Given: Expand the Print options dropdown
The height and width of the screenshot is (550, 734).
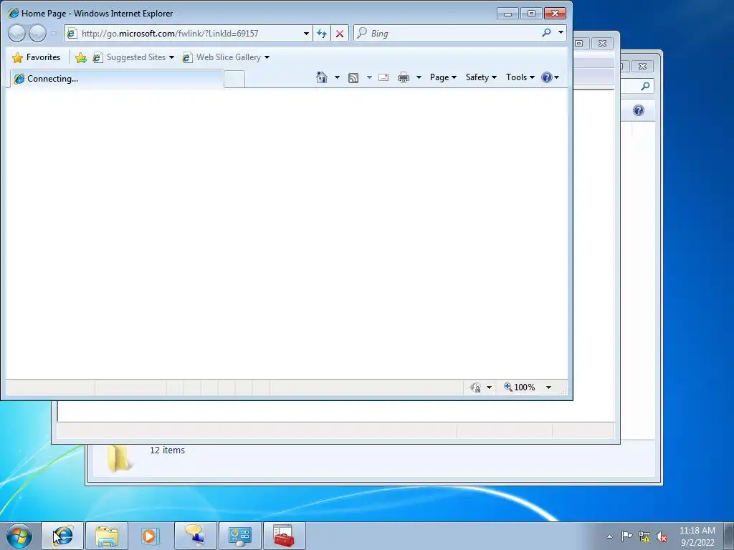Looking at the screenshot, I should click(x=419, y=77).
